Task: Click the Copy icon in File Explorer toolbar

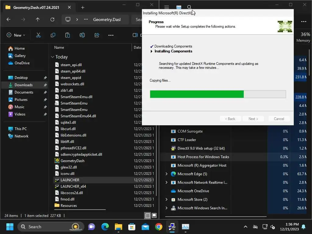Action: point(53,35)
